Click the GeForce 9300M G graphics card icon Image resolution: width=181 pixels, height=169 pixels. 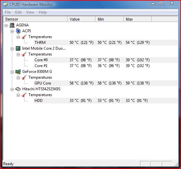click(x=18, y=72)
